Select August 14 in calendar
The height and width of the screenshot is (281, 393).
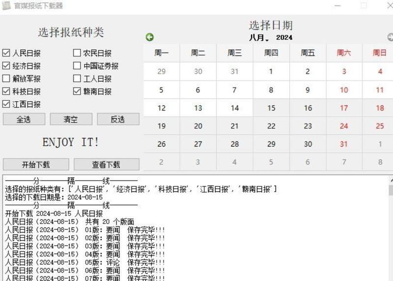click(235, 108)
